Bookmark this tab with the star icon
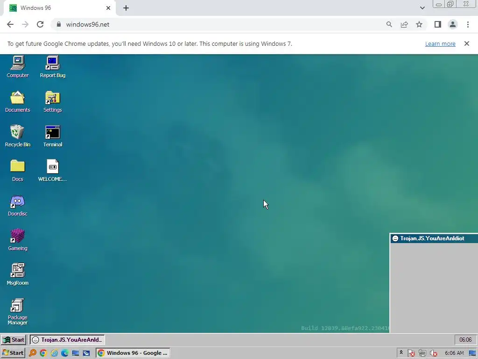The width and height of the screenshot is (478, 359). [x=419, y=24]
